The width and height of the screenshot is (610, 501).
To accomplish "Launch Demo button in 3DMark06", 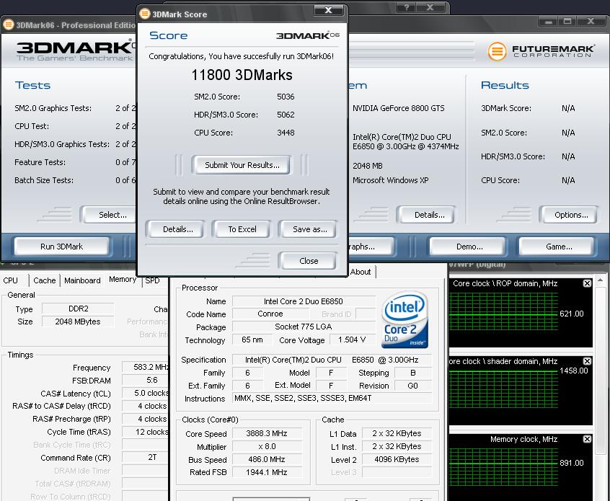I will (468, 247).
